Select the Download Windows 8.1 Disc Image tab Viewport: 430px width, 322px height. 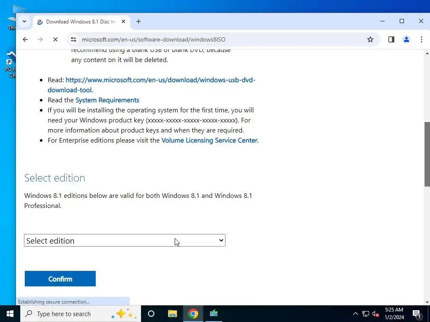[x=81, y=22]
